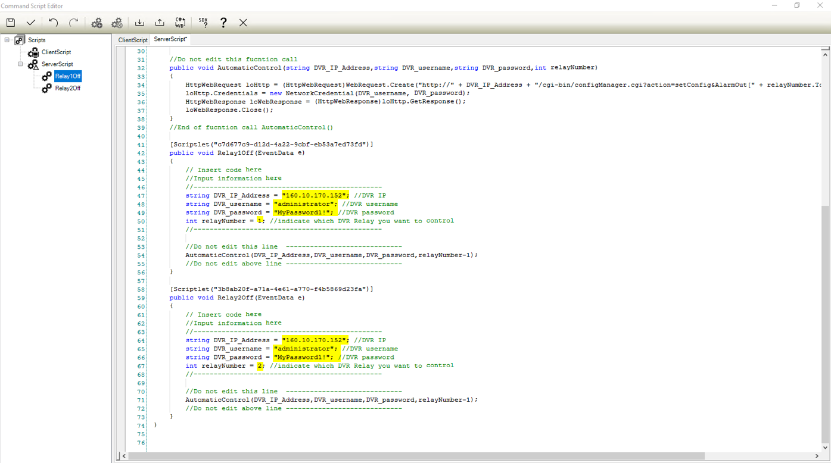Viewport: 831px width, 463px height.
Task: Close the editor with toolbar X icon
Action: (243, 23)
